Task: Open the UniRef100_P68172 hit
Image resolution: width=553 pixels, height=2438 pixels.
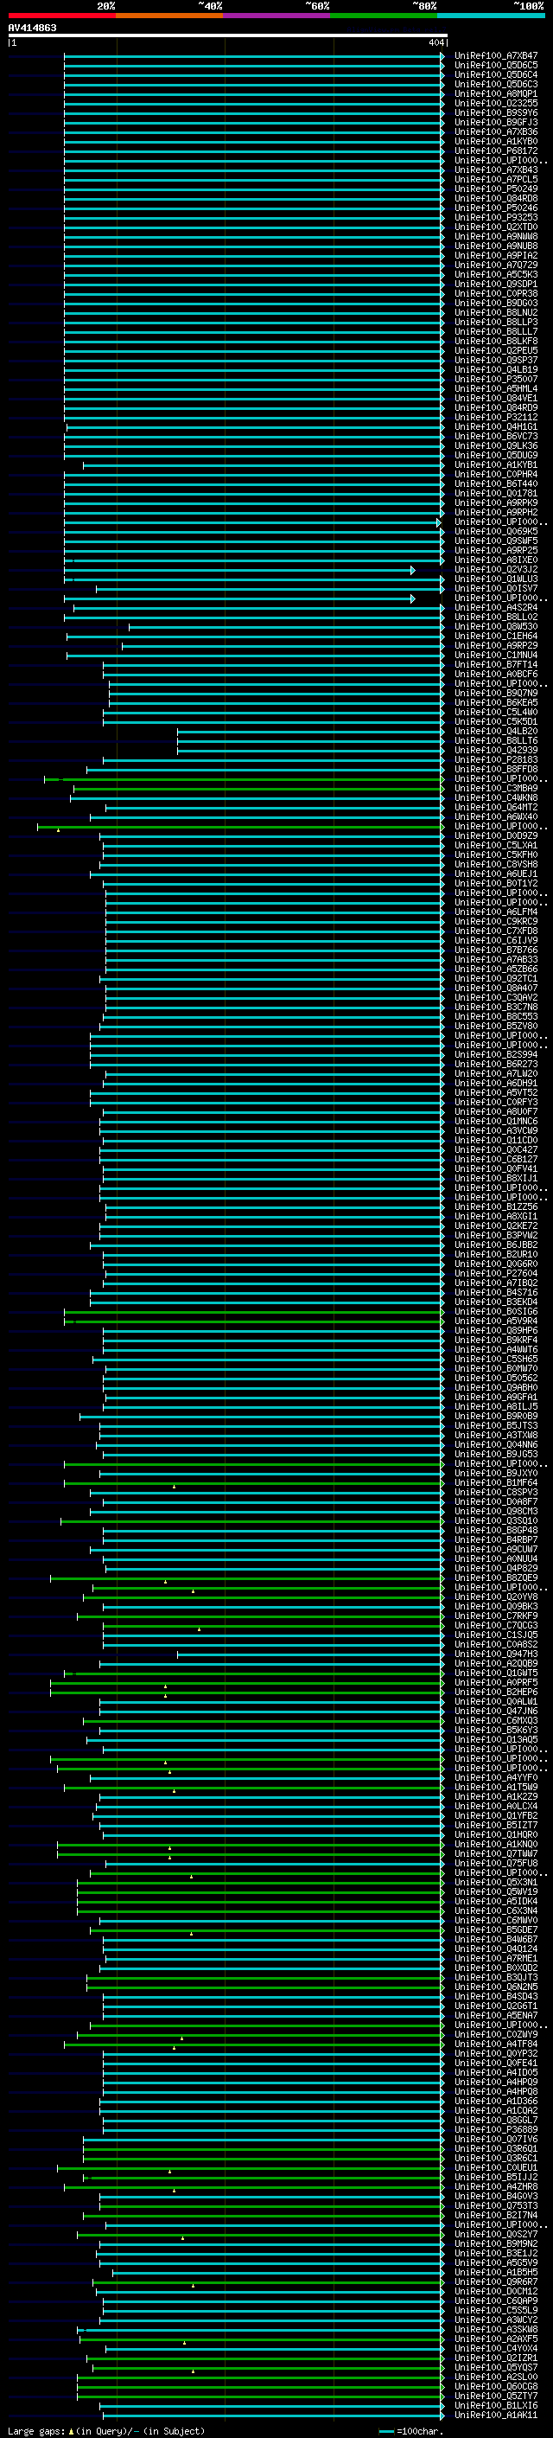Action: click(496, 150)
